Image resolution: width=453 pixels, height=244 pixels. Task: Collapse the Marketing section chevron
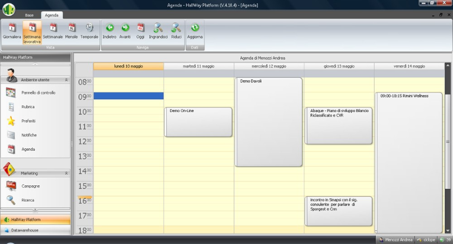click(66, 173)
